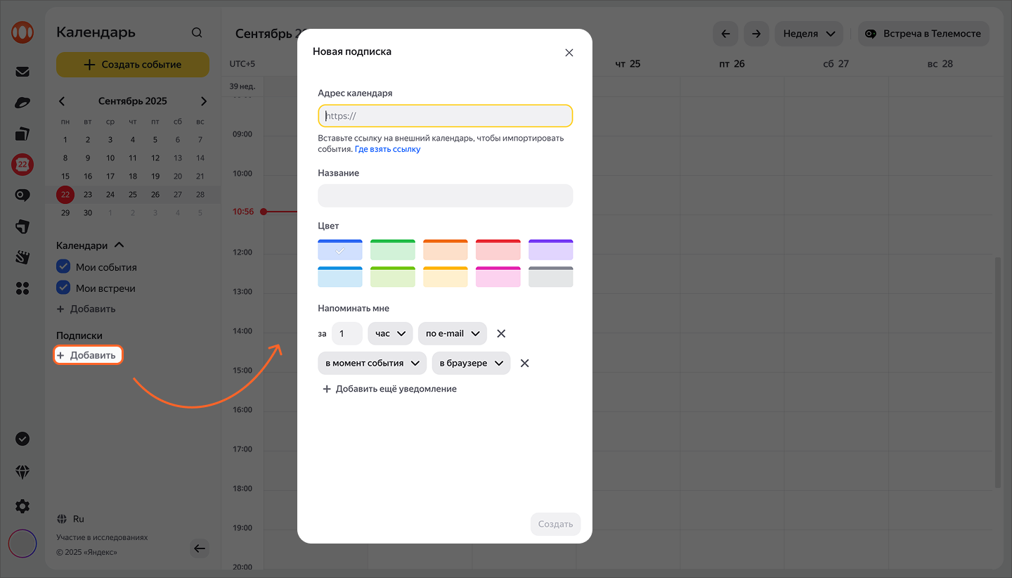1012x578 pixels.
Task: Open Mail from the left sidebar
Action: click(22, 71)
